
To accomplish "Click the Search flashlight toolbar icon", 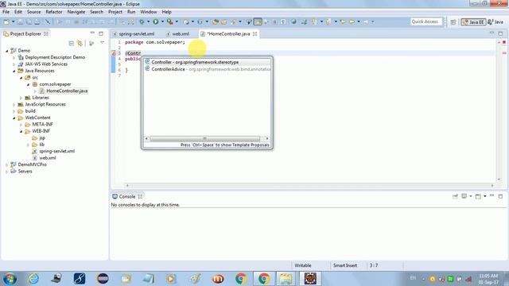I will 233,21.
